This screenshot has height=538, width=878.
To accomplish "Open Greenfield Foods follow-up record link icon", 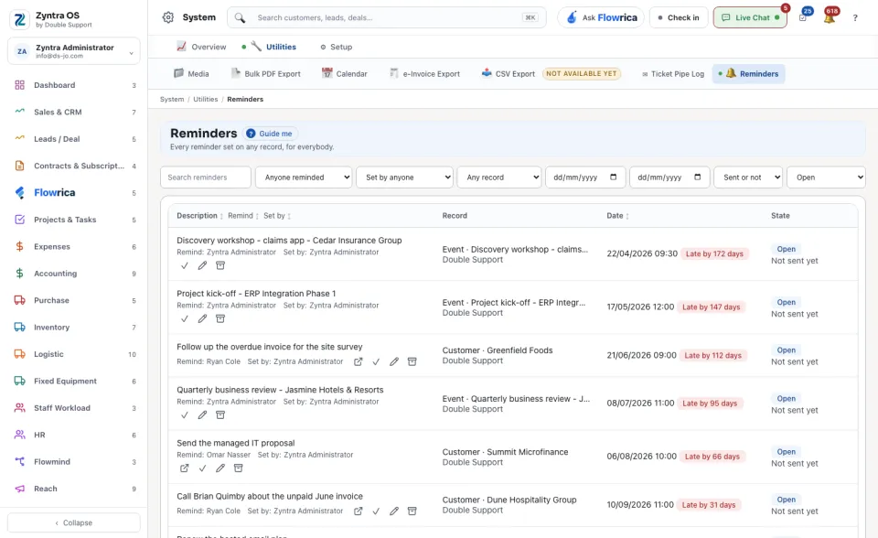I will pyautogui.click(x=358, y=362).
